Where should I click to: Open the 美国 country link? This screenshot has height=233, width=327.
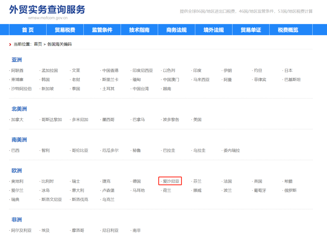click(197, 120)
